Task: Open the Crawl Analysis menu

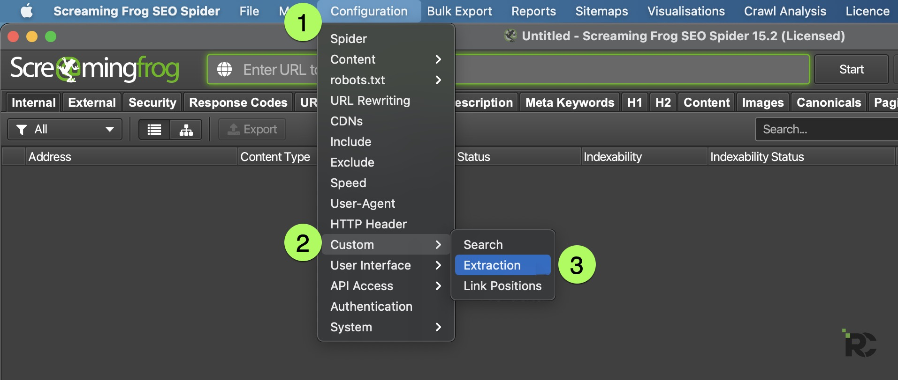Action: click(x=785, y=11)
